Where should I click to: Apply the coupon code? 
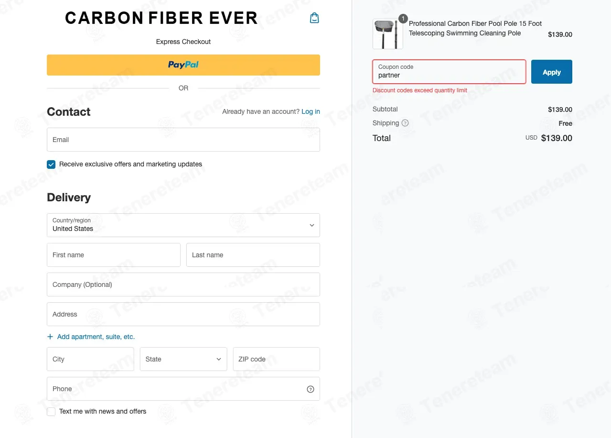click(552, 72)
